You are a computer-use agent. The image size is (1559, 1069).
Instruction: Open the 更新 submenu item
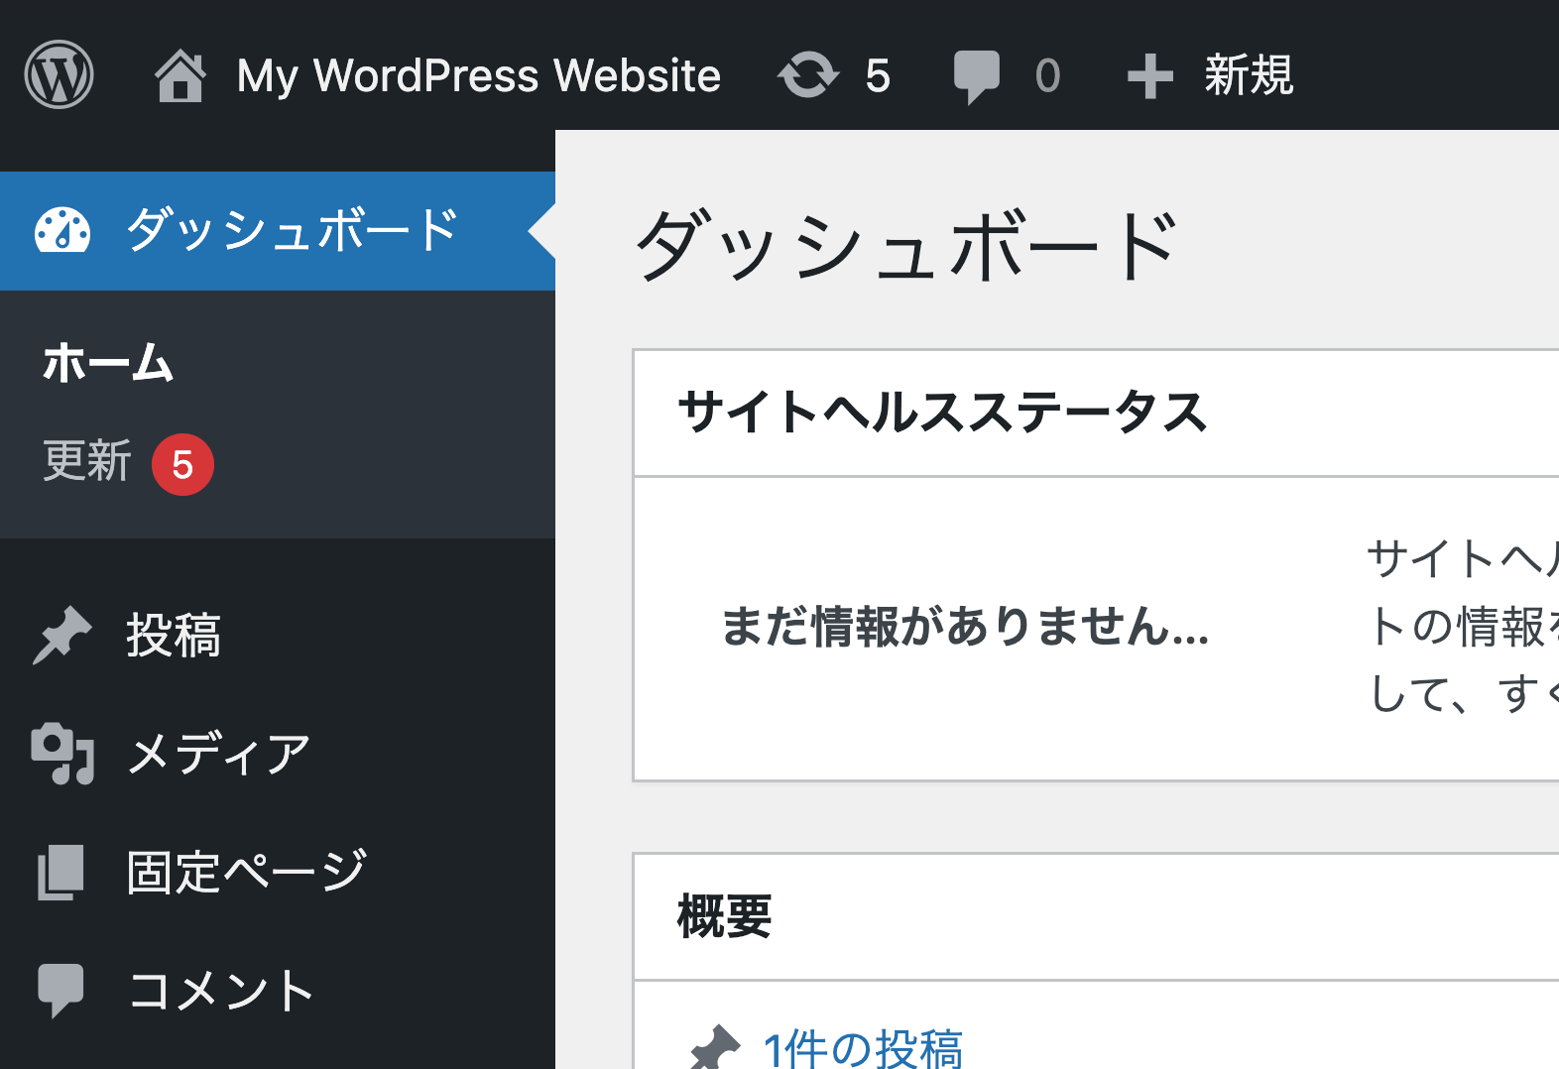(87, 461)
